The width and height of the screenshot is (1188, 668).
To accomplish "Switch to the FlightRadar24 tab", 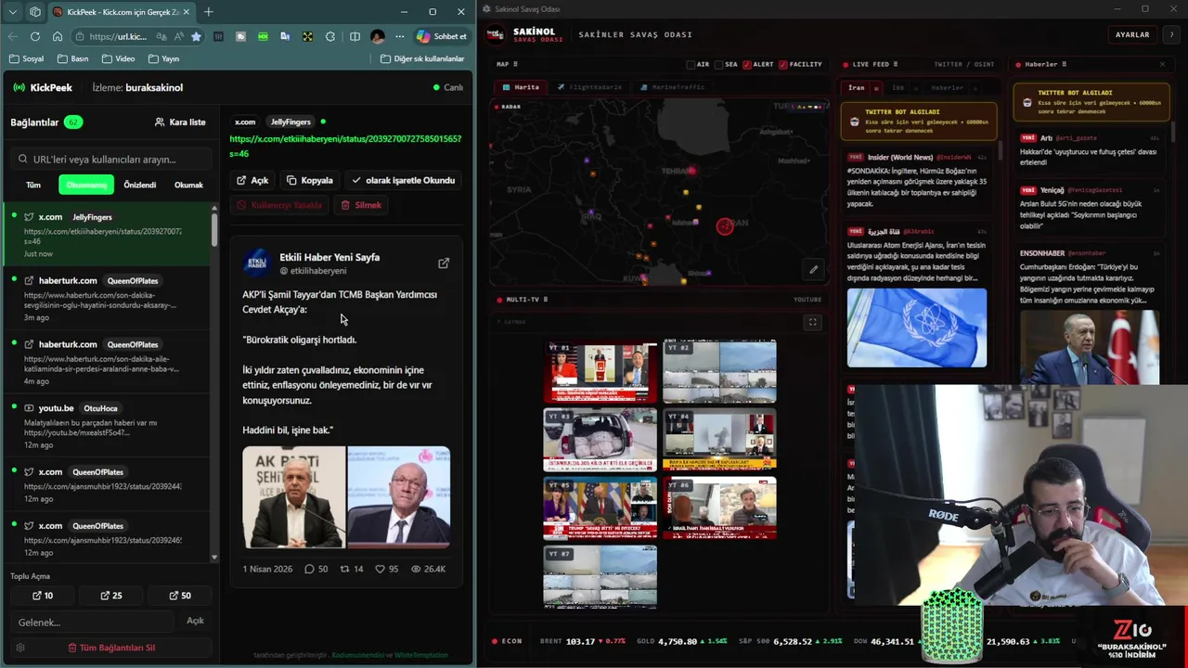I will pyautogui.click(x=589, y=87).
